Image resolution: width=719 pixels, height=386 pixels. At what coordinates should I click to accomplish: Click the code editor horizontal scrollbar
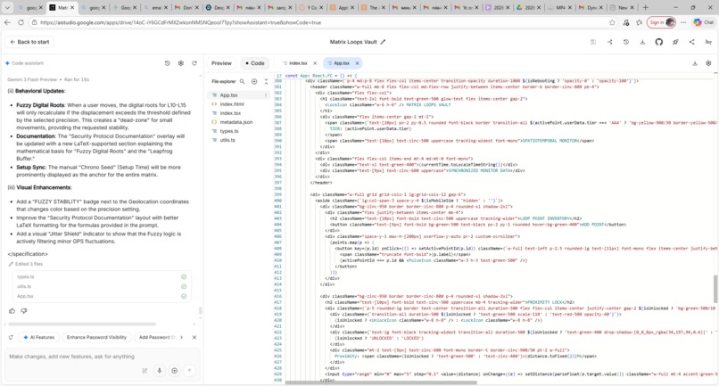coord(381,382)
